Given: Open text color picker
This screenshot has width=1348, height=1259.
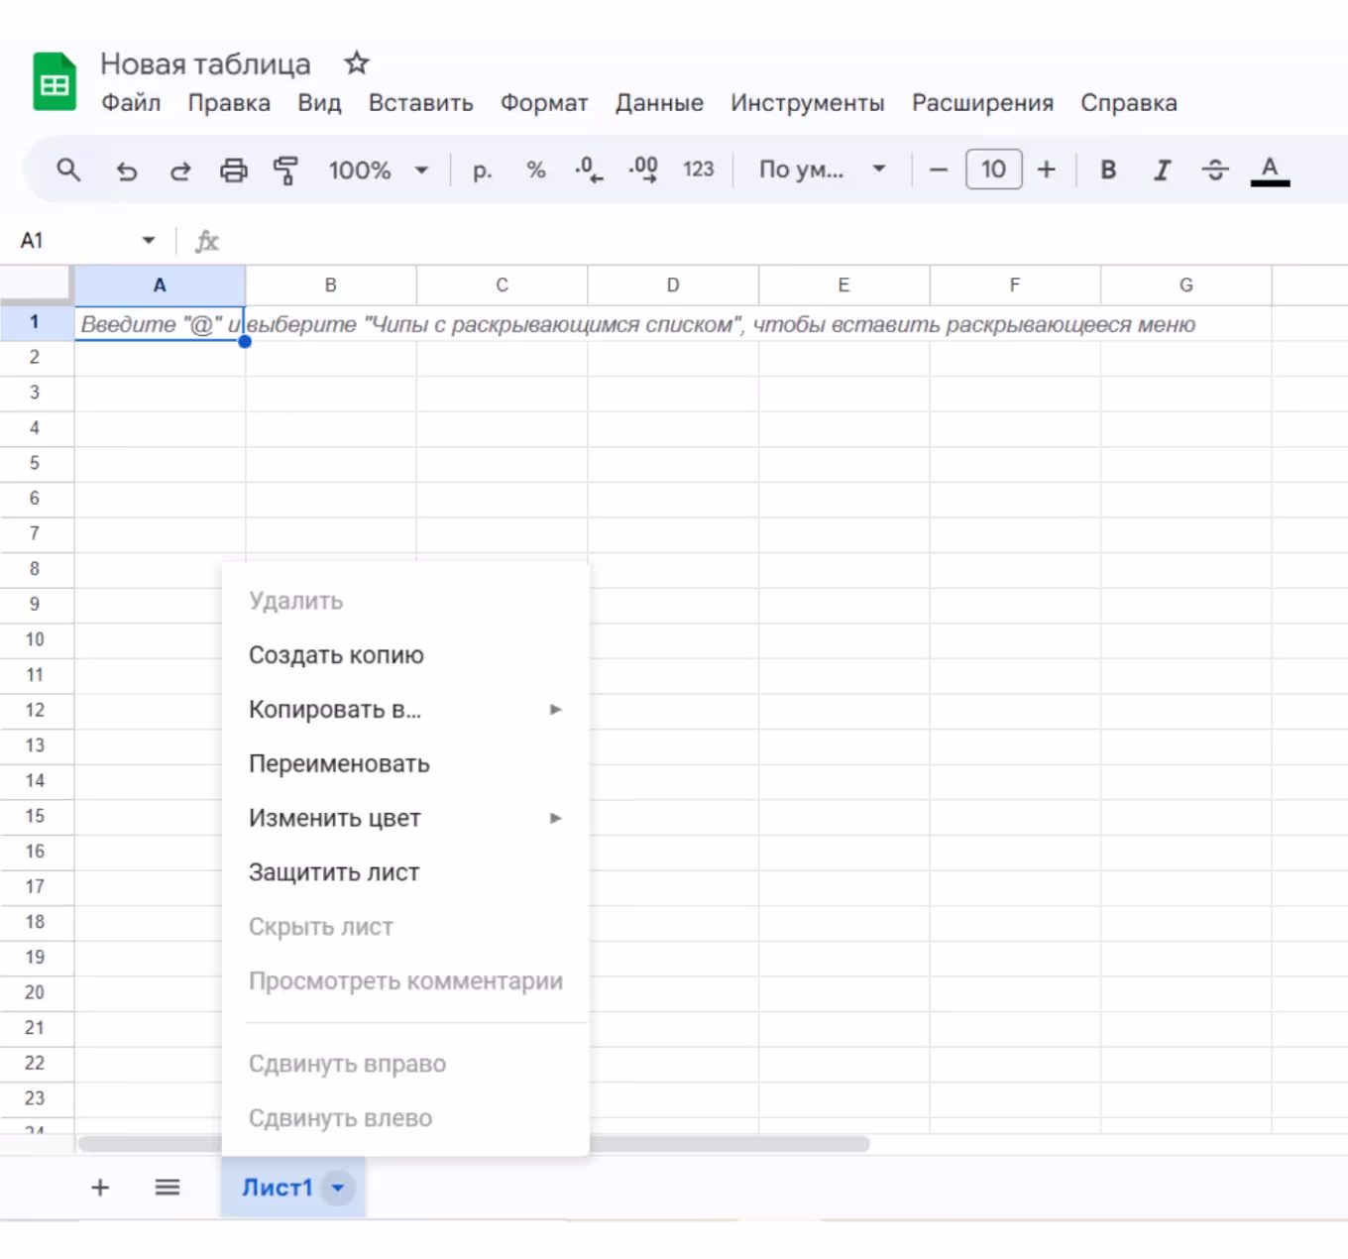Looking at the screenshot, I should point(1269,170).
